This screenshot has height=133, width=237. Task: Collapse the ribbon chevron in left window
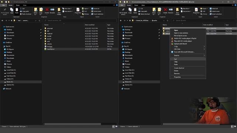(114, 5)
